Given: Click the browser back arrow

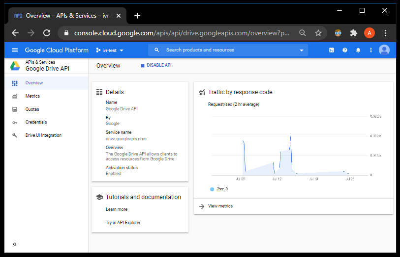Looking at the screenshot, I should tap(15, 33).
